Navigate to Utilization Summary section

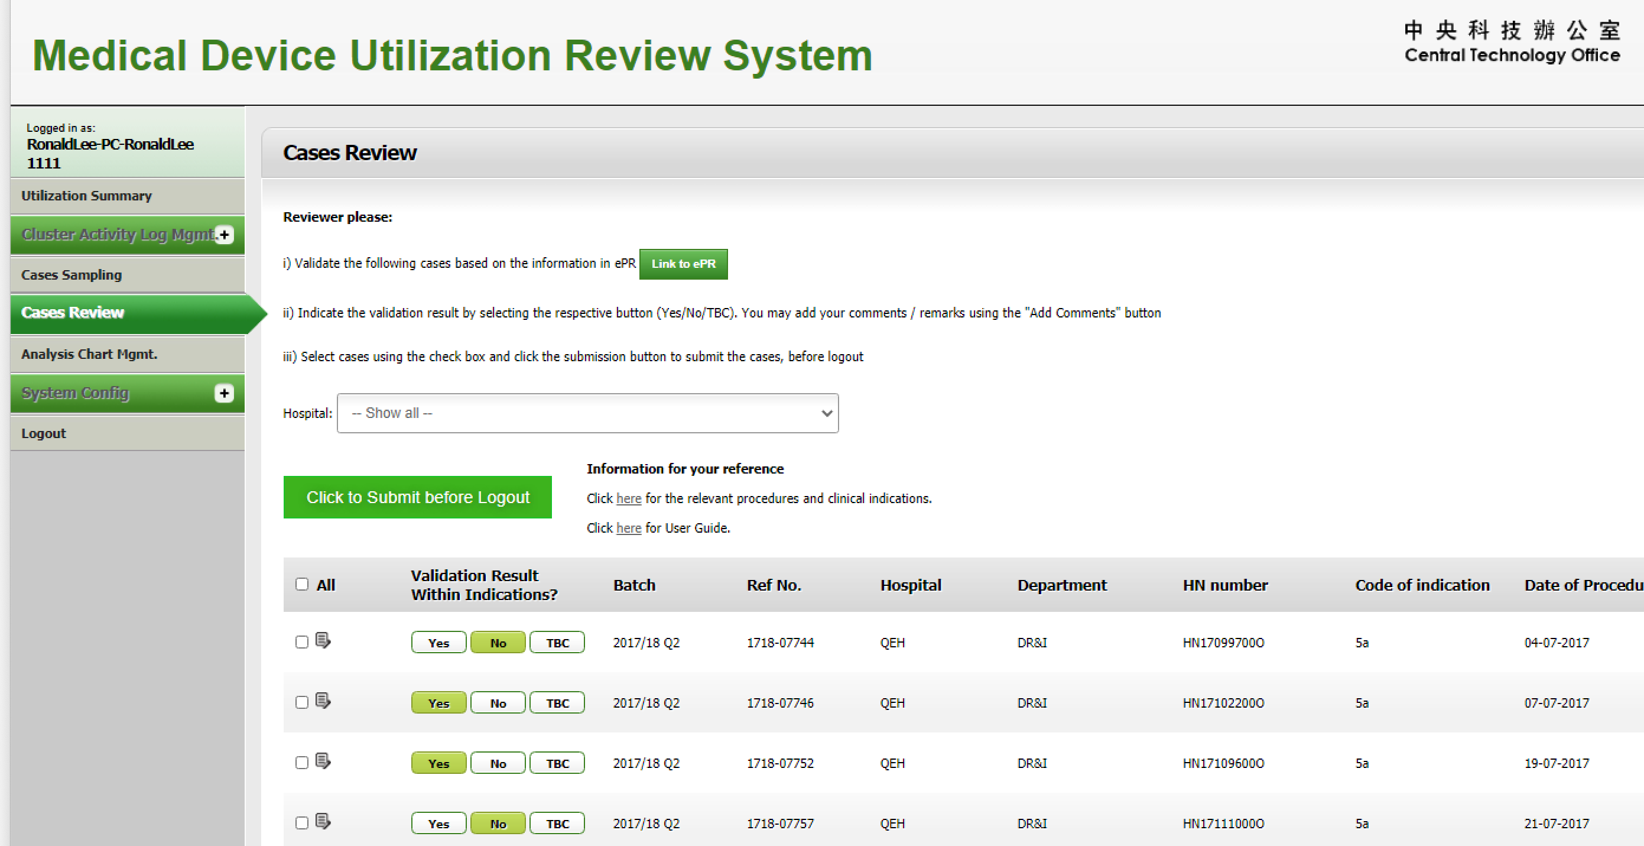[x=122, y=195]
